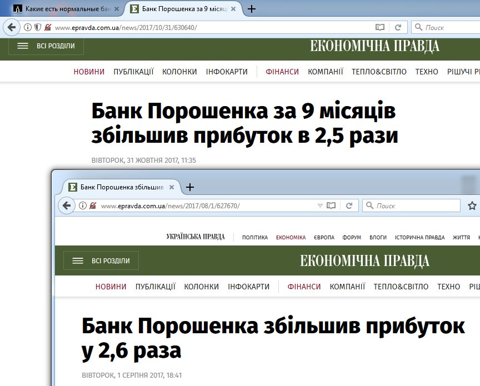The width and height of the screenshot is (480, 386).
Task: Open ТЕПЛО&СВІТЛО in front window navigation
Action: tap(401, 287)
